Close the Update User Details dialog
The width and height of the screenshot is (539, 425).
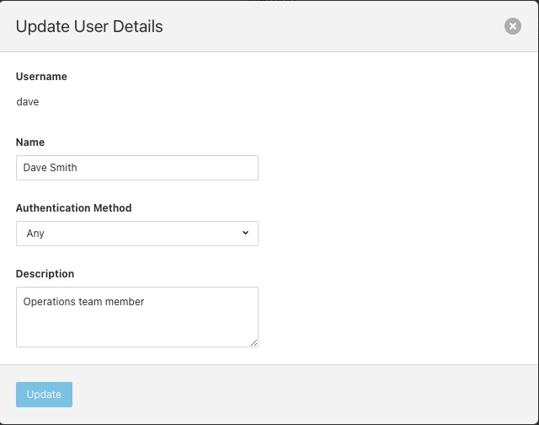[x=512, y=26]
